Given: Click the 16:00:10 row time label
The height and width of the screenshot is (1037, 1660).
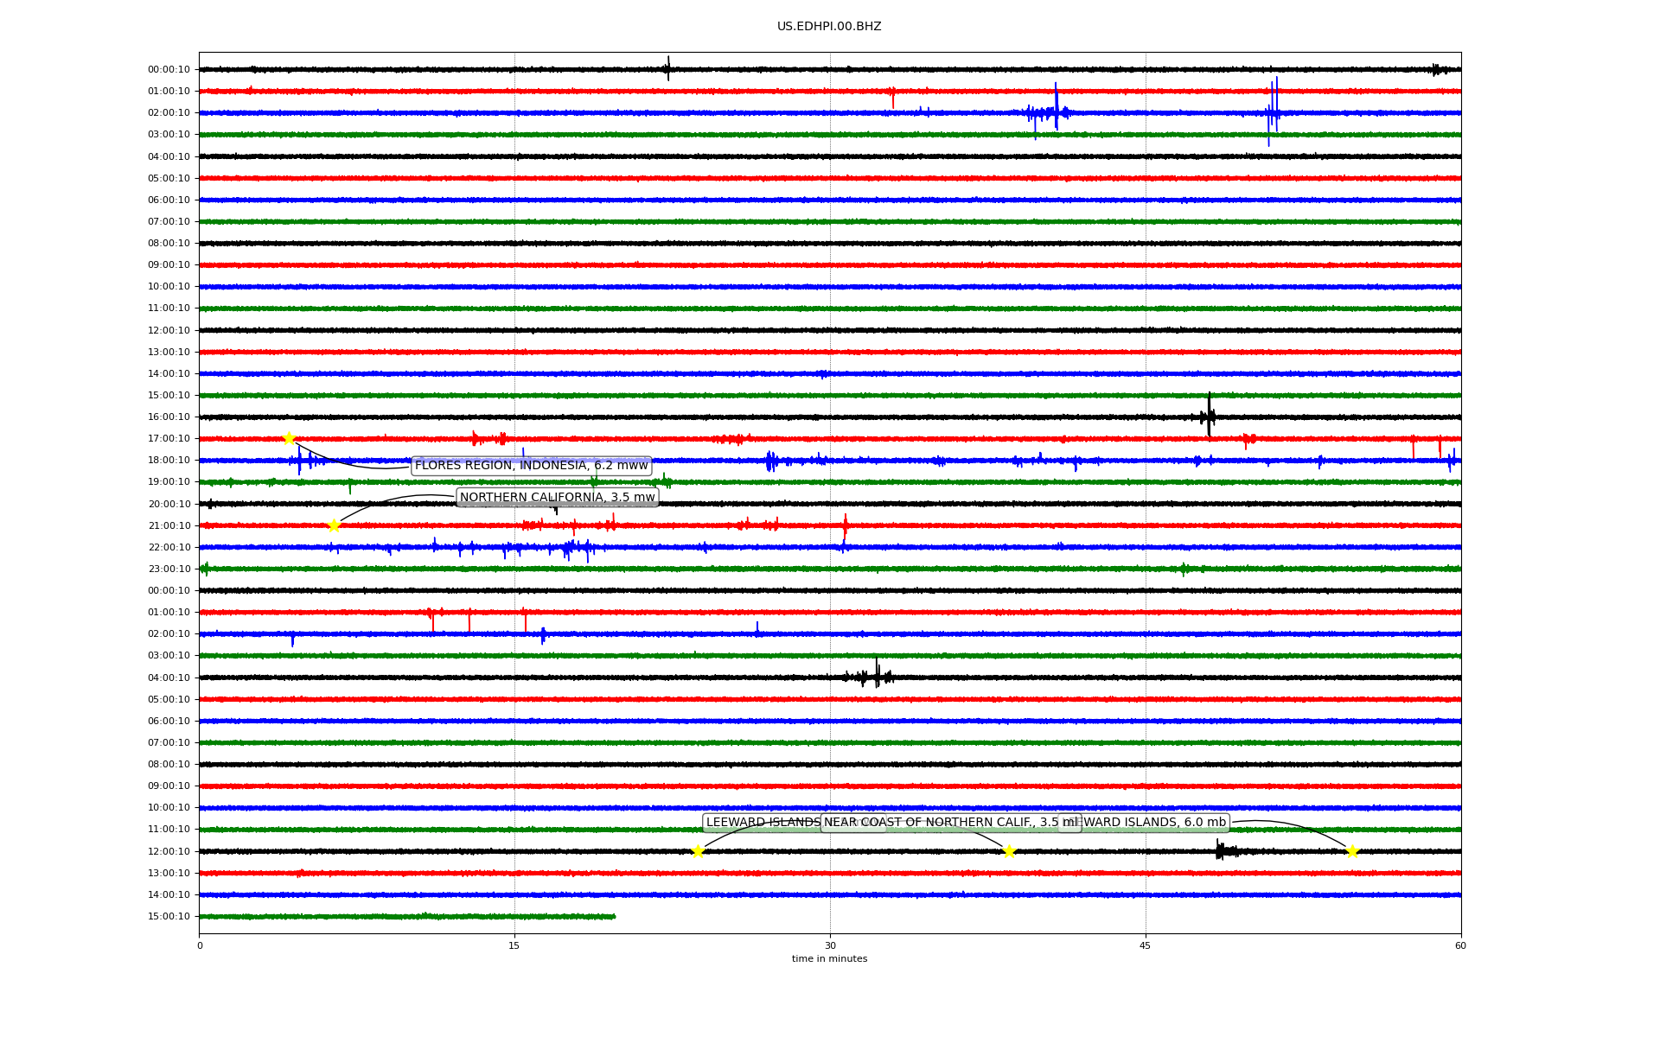Looking at the screenshot, I should tap(169, 417).
